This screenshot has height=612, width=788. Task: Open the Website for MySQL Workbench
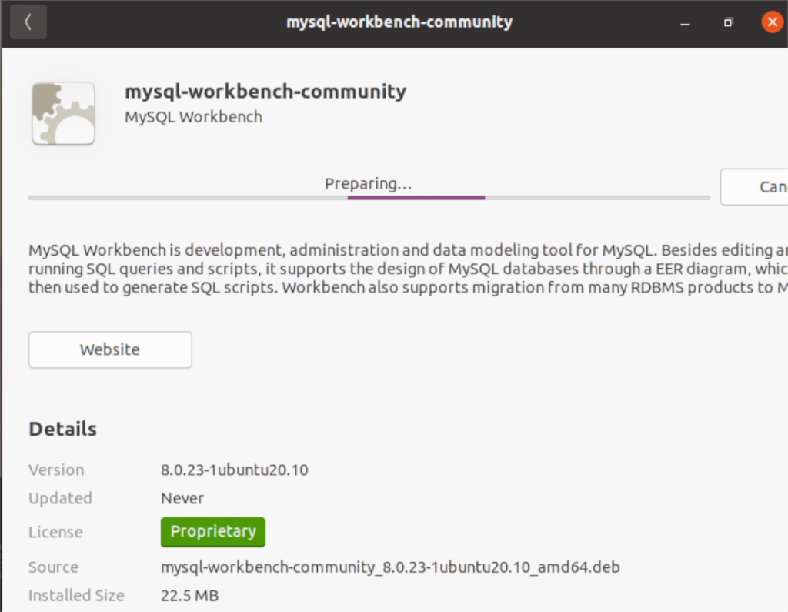pos(109,349)
